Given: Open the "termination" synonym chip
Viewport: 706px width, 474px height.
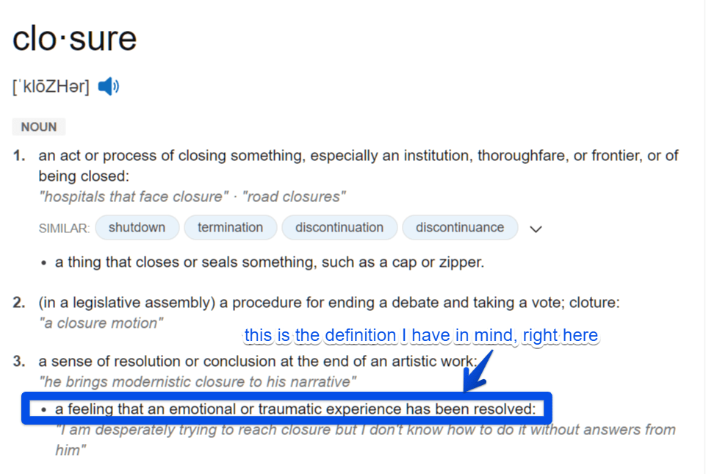Looking at the screenshot, I should [230, 228].
